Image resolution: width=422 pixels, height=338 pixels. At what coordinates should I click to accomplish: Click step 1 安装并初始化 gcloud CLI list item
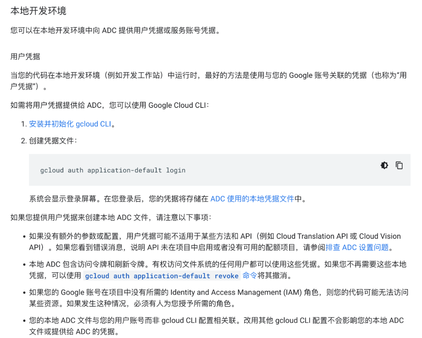70,124
